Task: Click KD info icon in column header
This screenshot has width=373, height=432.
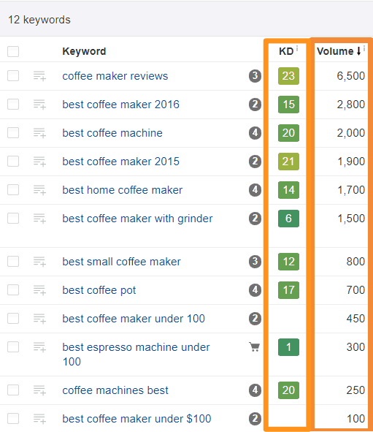Action: click(297, 48)
